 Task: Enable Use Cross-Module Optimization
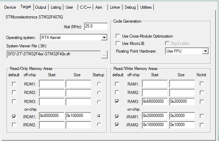[x=118, y=36]
